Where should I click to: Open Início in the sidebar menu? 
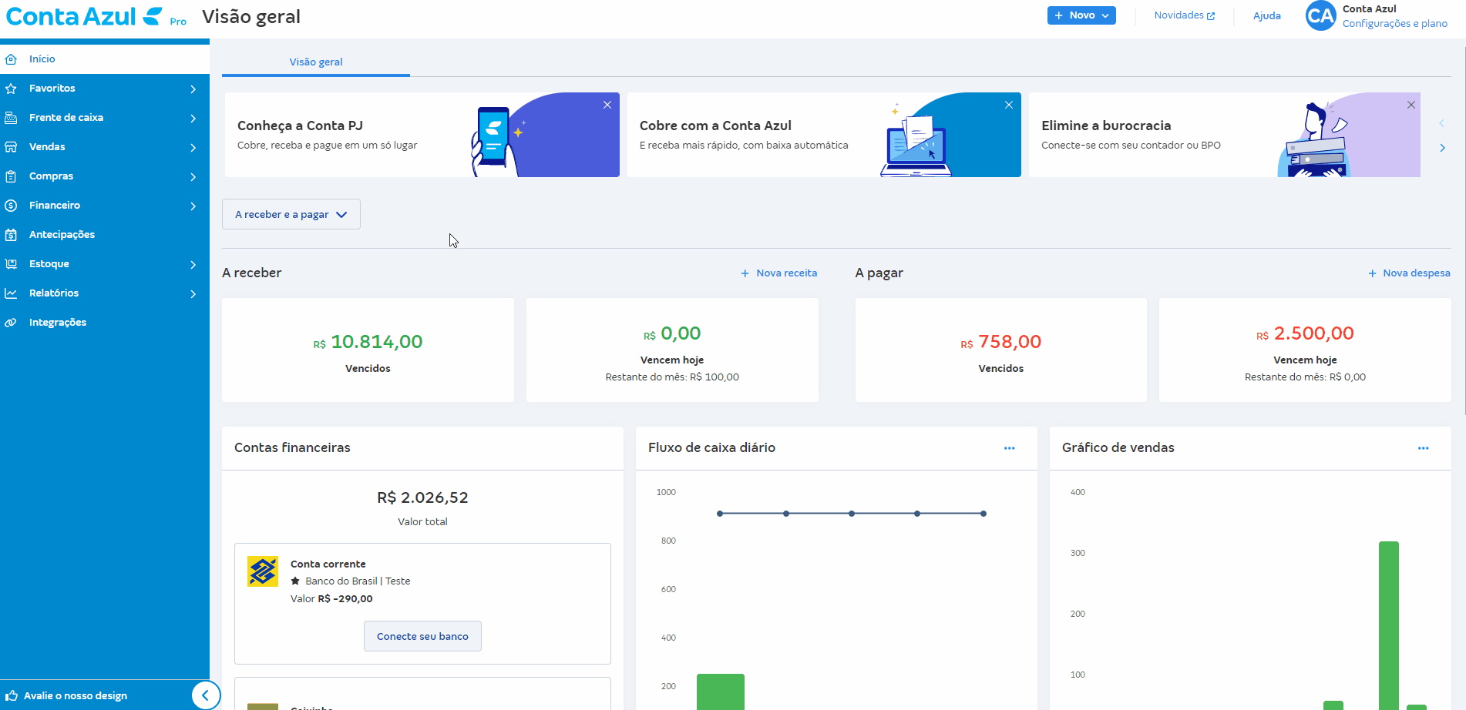tap(105, 59)
